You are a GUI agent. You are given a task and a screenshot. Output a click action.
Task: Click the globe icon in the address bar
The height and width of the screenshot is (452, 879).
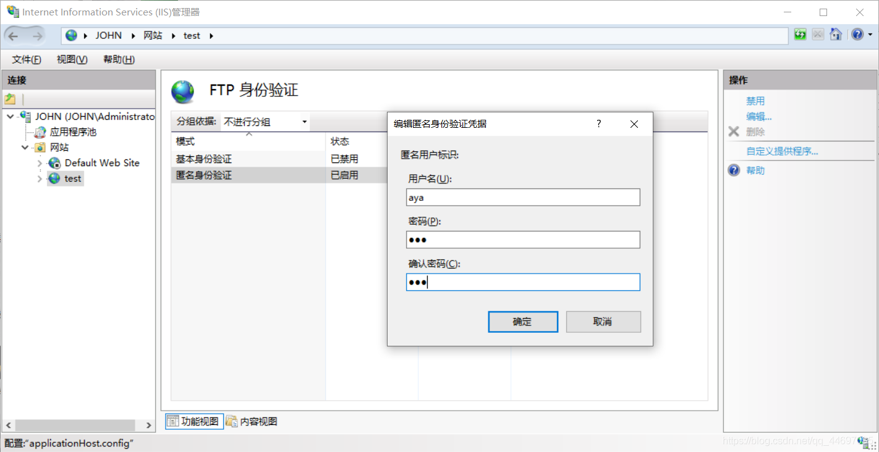(x=72, y=36)
